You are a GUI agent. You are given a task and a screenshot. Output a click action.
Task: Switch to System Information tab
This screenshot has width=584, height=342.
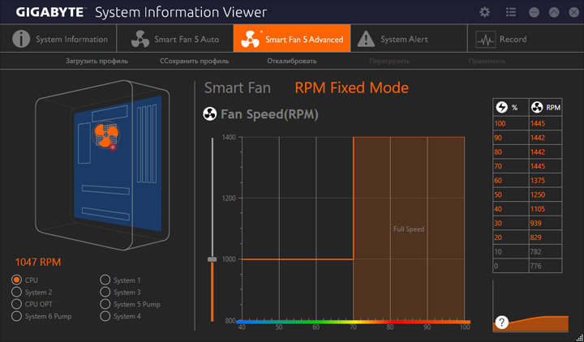[58, 39]
